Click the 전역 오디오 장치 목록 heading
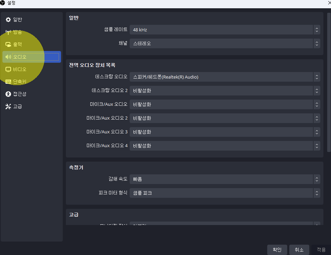The width and height of the screenshot is (331, 255). tap(92, 65)
